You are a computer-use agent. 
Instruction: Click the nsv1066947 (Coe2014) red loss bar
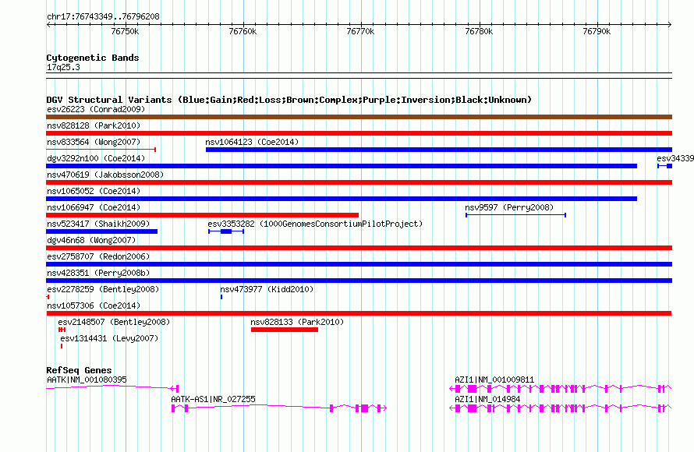(202, 215)
